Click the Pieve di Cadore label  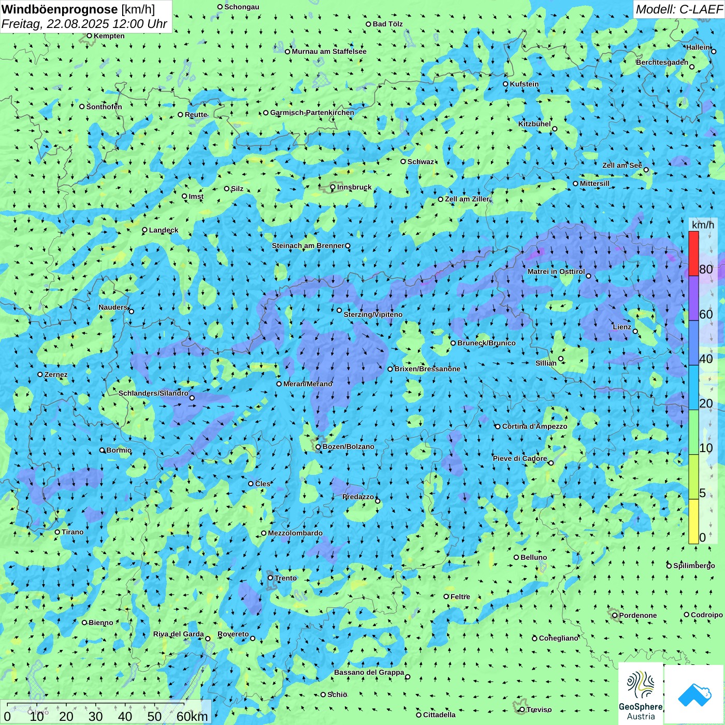519,458
